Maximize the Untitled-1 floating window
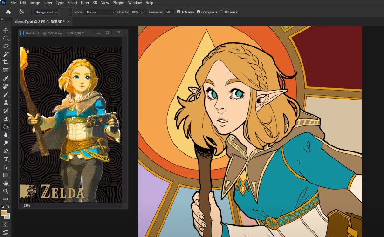 pyautogui.click(x=107, y=33)
